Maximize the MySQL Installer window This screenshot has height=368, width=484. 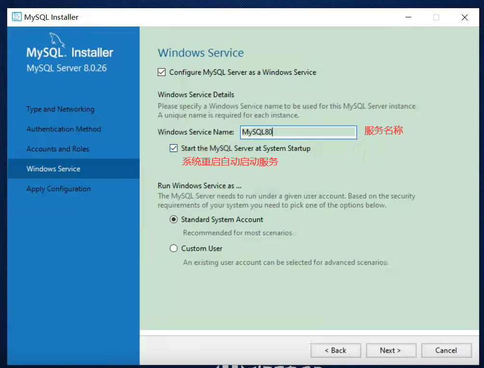click(x=436, y=17)
